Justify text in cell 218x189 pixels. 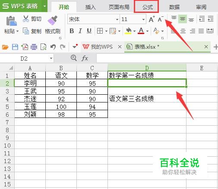coord(201,31)
